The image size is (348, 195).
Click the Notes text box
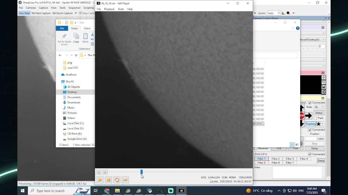299,172
